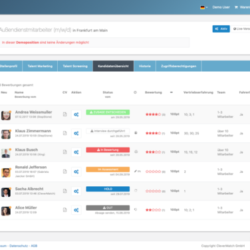The image size is (250, 250).
Task: Click star rating of Klaus Busch
Action: pos(153,152)
